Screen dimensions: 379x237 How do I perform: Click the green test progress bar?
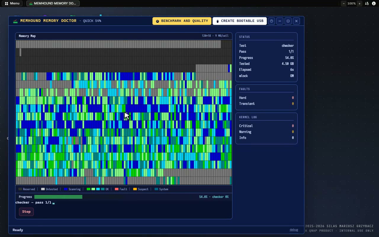click(x=58, y=197)
